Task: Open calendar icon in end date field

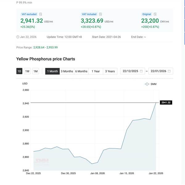Action: (169, 71)
